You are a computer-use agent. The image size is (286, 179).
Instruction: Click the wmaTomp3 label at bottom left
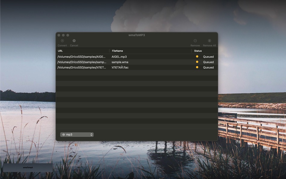coord(28,168)
